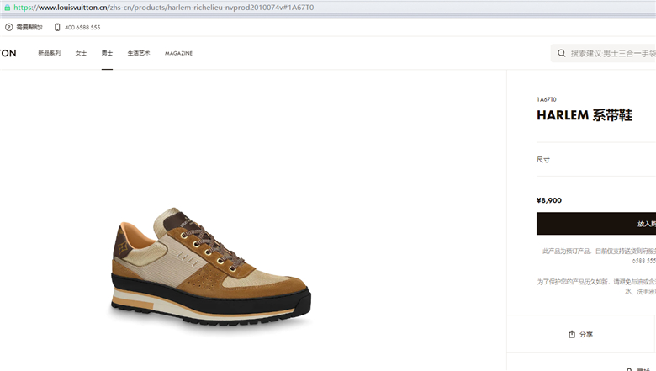Click the louisvuitton.cn URL in address bar
656x371 pixels.
(x=164, y=8)
